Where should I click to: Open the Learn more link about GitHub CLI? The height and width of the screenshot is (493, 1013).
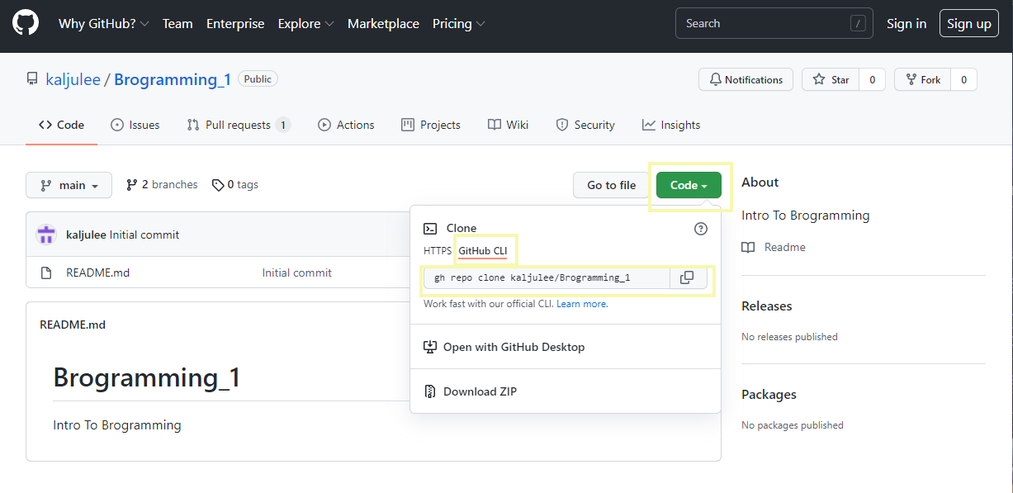581,303
